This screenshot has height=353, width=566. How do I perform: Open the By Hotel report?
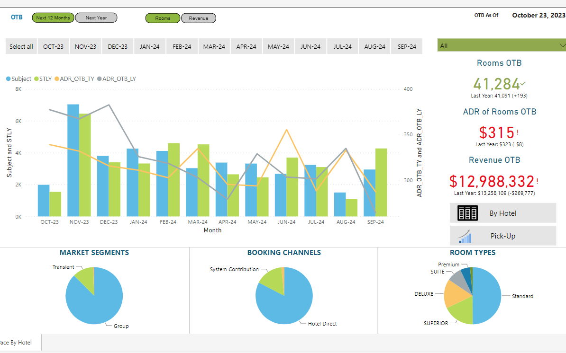[x=503, y=213]
